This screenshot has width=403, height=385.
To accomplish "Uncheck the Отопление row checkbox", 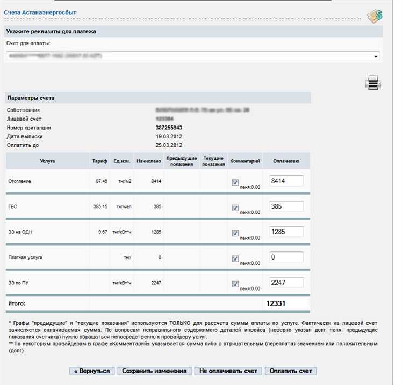I will pos(235,182).
